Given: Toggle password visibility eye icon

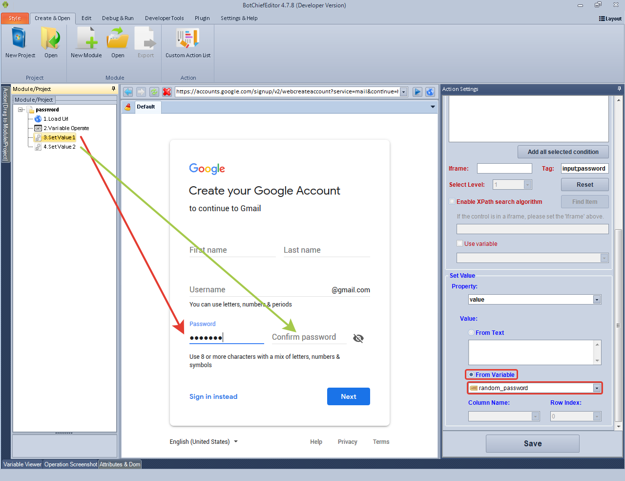Looking at the screenshot, I should coord(358,338).
